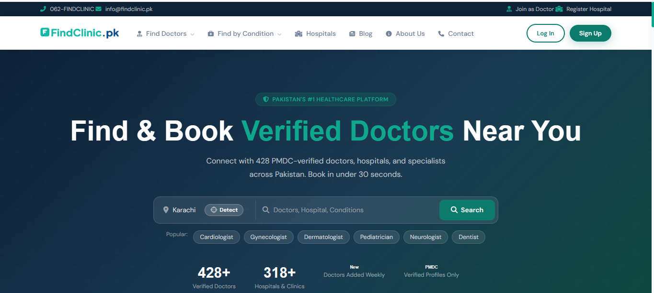The width and height of the screenshot is (654, 293).
Task: Click the Join as Doctor person icon
Action: 509,9
